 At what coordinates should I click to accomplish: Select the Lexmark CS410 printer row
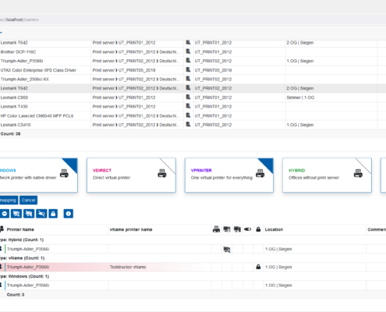coord(193,125)
